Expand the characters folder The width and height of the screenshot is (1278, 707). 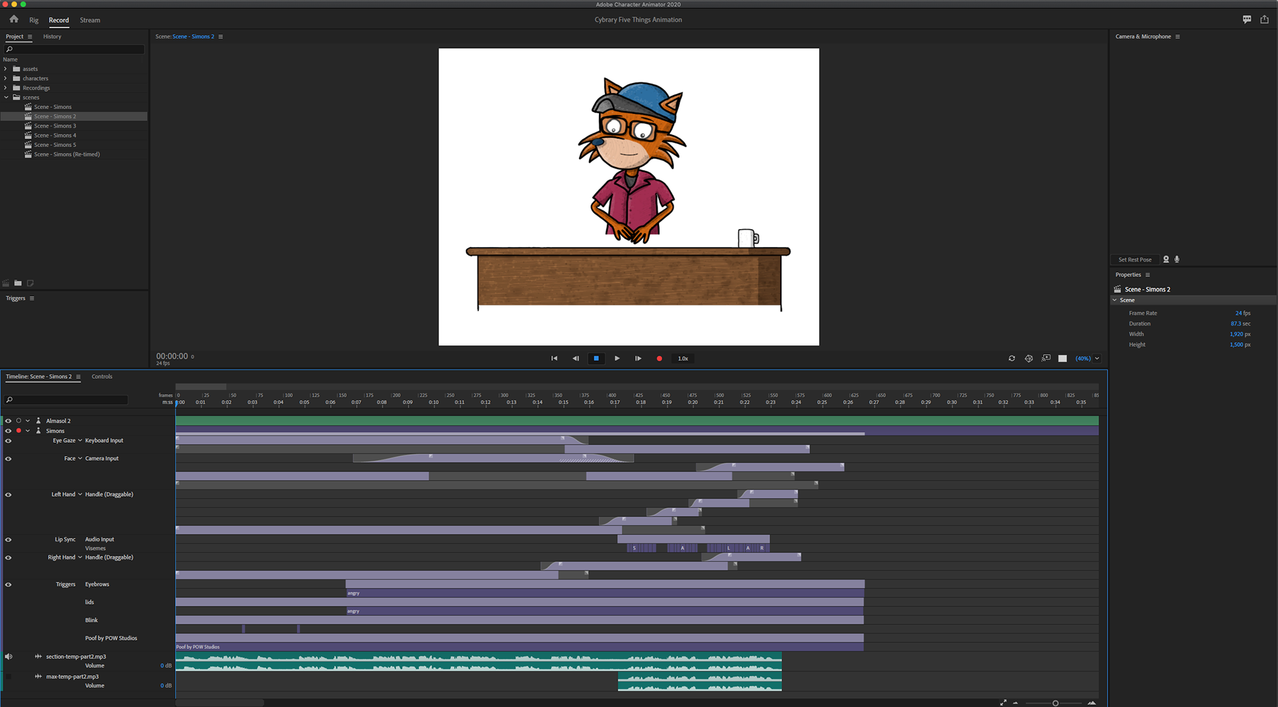click(5, 79)
